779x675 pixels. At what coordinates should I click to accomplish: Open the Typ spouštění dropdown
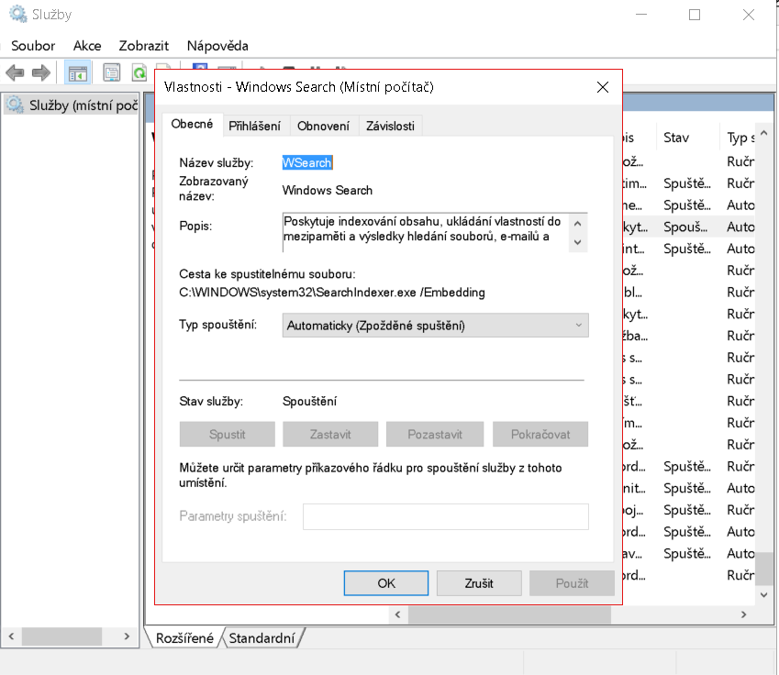pyautogui.click(x=435, y=326)
